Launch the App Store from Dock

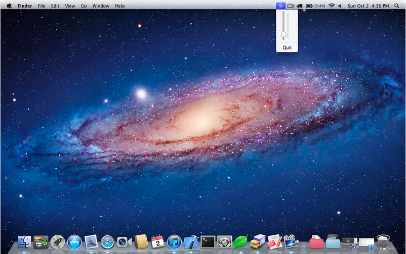tap(74, 242)
